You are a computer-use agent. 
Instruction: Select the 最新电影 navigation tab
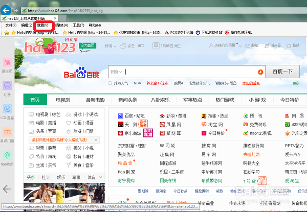(95, 100)
